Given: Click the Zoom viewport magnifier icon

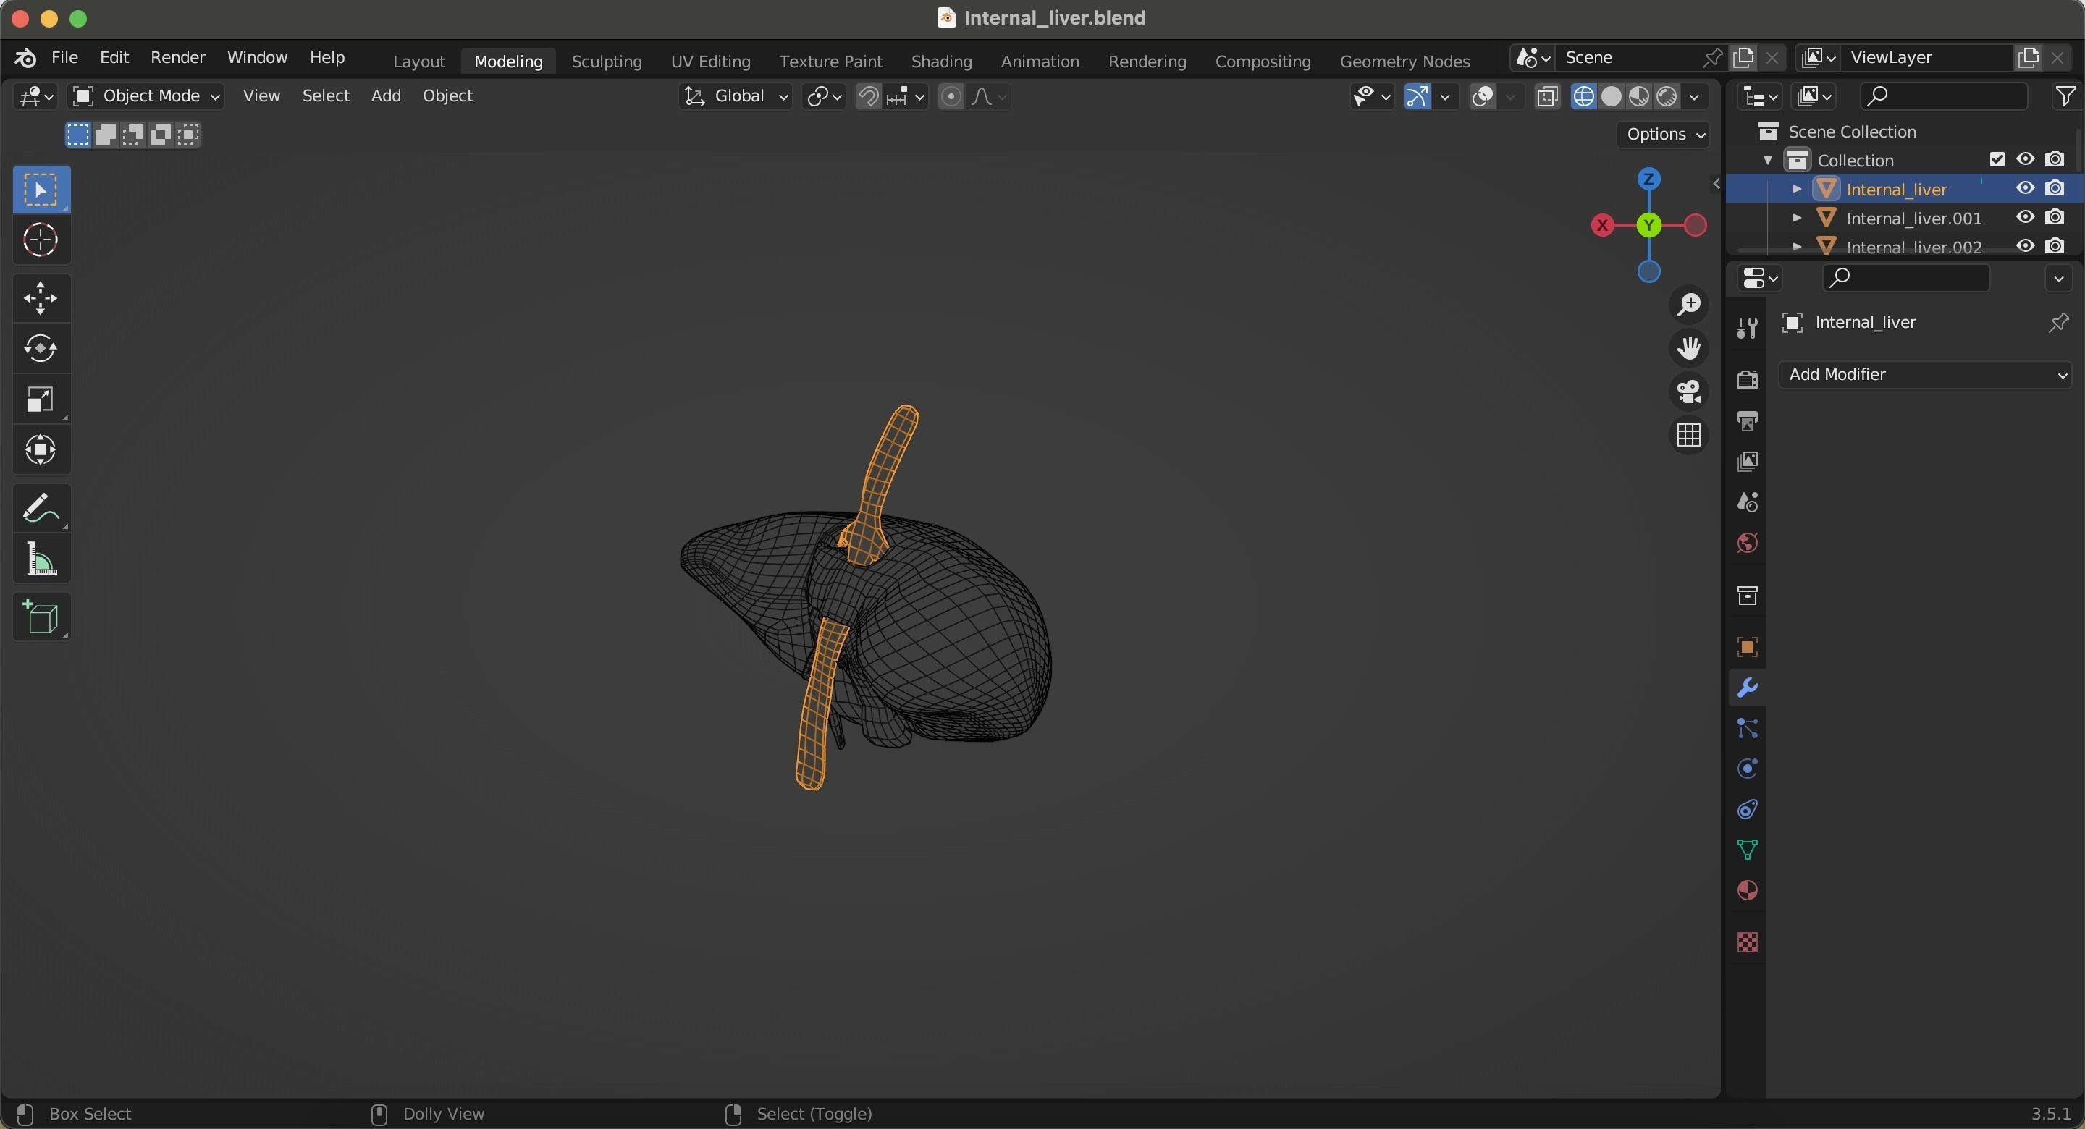Looking at the screenshot, I should 1688,305.
